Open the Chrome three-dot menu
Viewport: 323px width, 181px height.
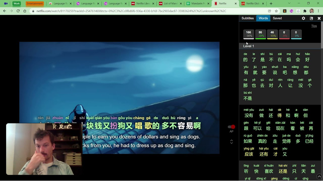pos(319,11)
